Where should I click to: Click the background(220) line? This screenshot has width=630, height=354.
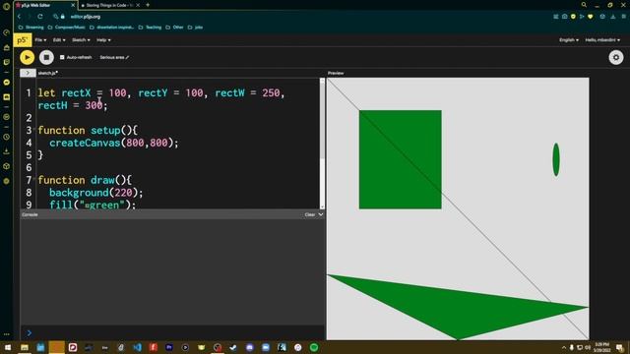96,193
